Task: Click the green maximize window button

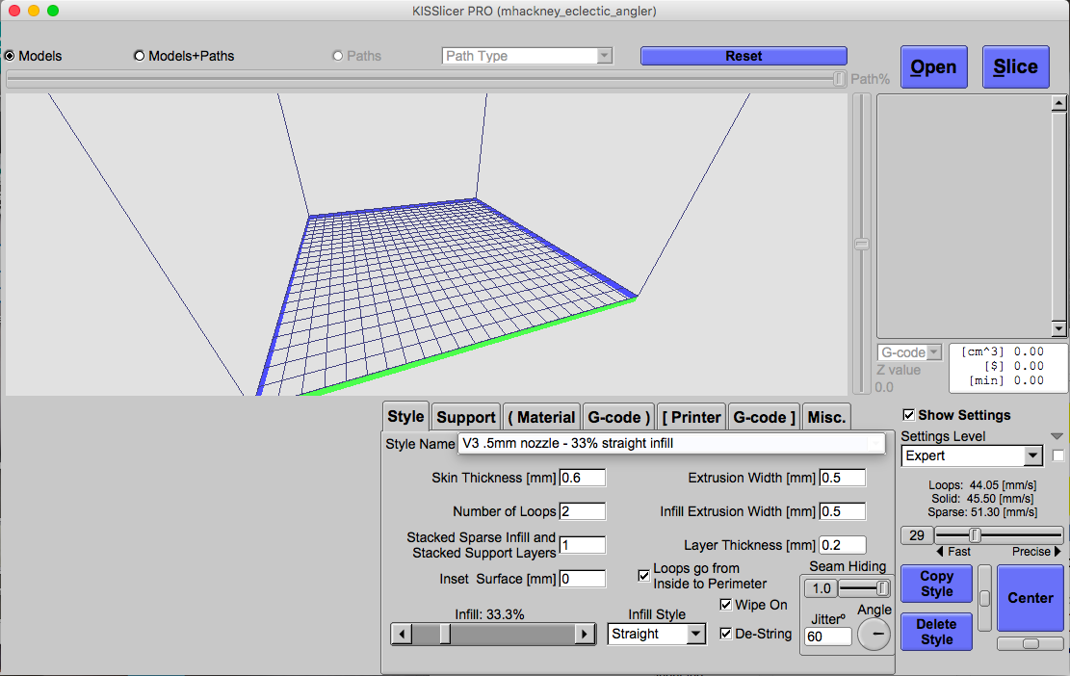Action: click(x=53, y=11)
